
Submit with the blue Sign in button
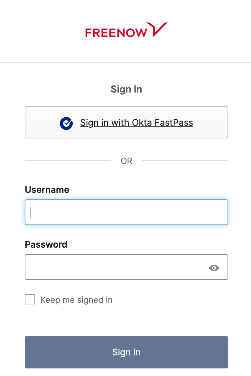(126, 352)
